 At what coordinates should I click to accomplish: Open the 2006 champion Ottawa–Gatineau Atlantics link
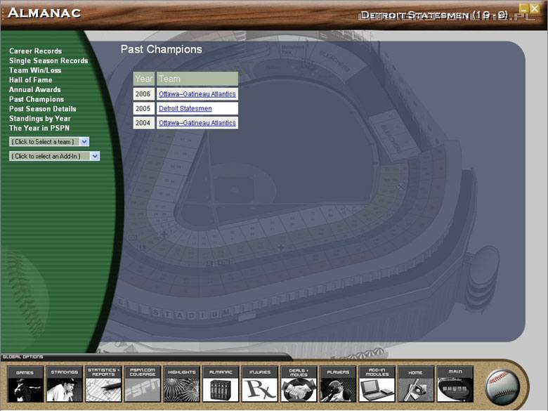click(197, 94)
